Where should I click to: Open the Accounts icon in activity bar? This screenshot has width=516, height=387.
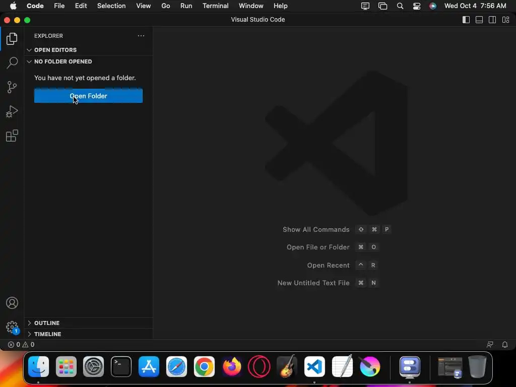(12, 303)
